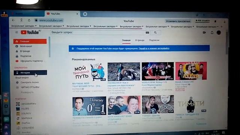240x135 pixels.
Task: Open the Почему 0⁰=1 video thumbnail
Action: tap(89, 106)
